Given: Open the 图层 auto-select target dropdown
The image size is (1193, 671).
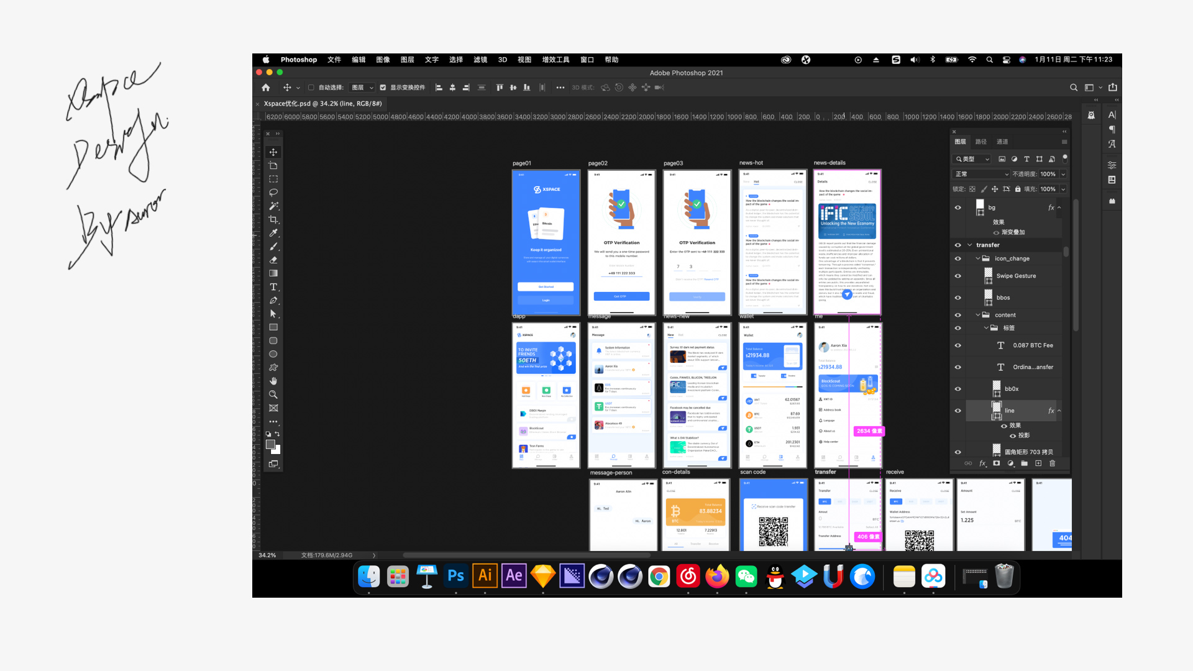Looking at the screenshot, I should pyautogui.click(x=362, y=88).
